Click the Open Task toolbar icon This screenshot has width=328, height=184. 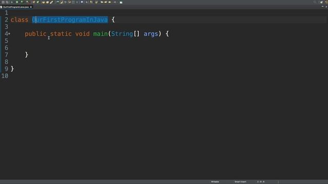(48, 2)
